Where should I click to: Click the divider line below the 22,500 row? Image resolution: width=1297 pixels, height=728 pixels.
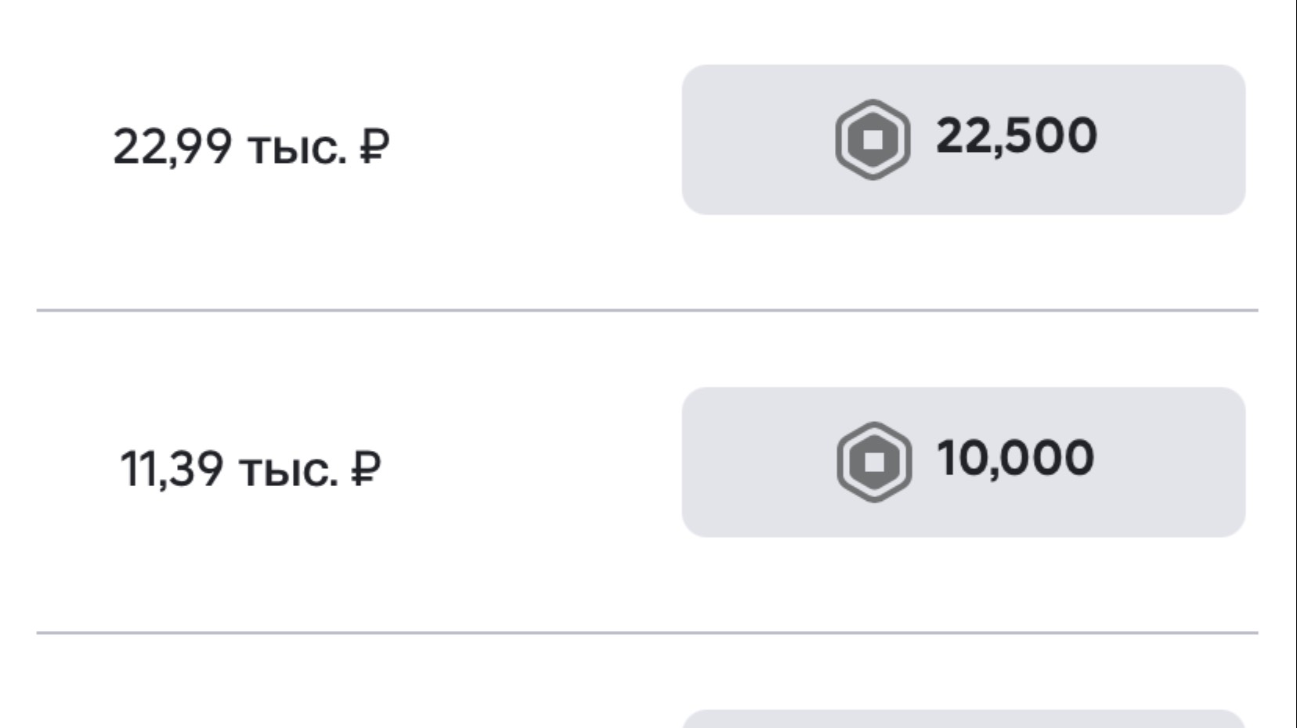click(x=647, y=310)
